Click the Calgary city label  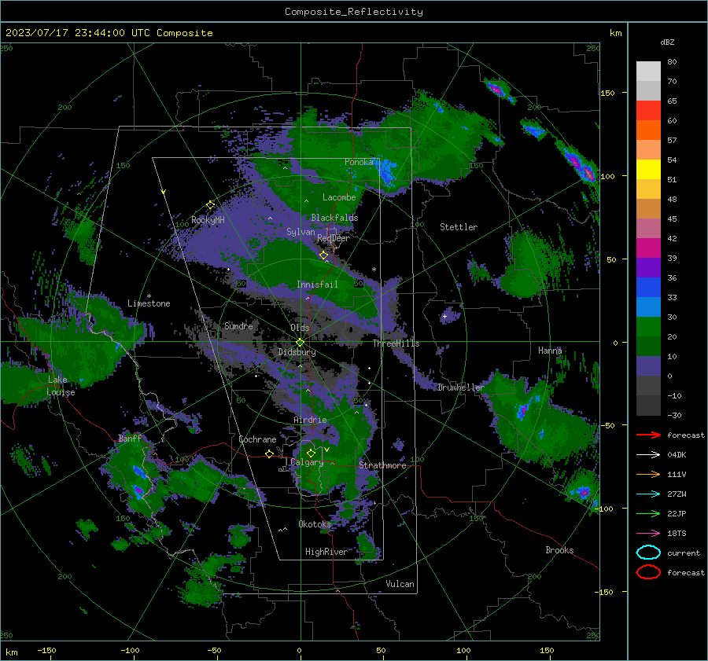tap(307, 462)
